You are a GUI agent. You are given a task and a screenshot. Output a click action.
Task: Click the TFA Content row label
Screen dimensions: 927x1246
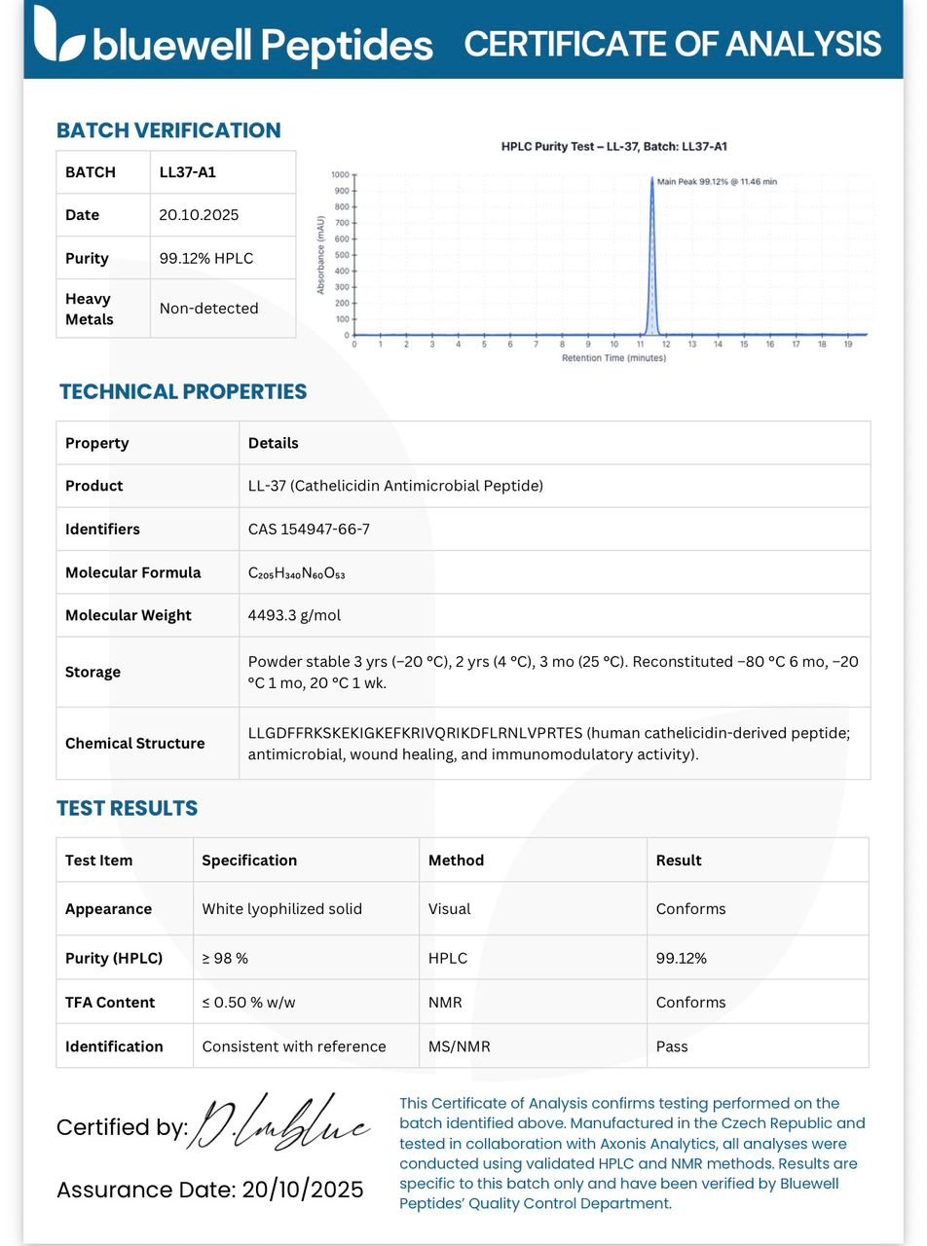110,1003
